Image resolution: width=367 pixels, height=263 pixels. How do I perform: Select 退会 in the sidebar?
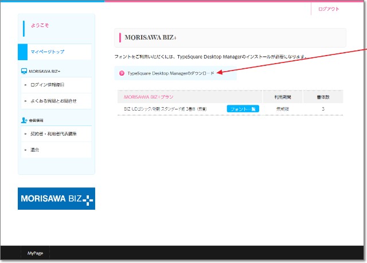[x=36, y=150]
